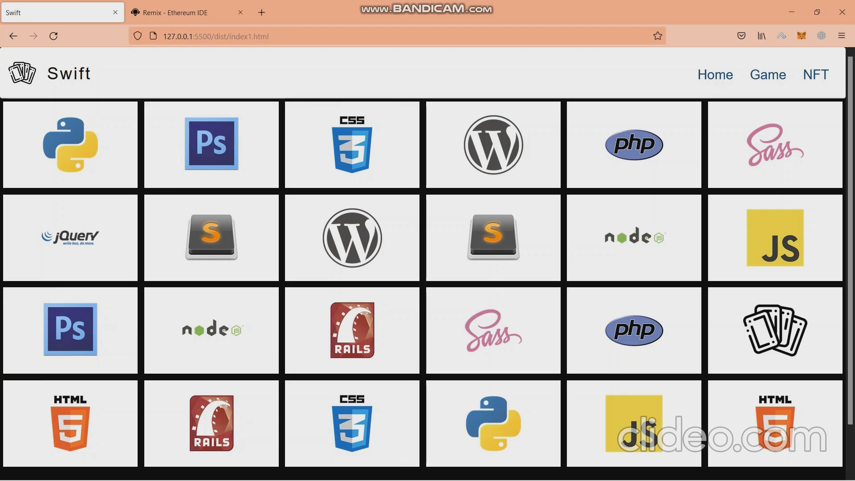Flip the WordPress card in the top row
The width and height of the screenshot is (855, 481).
493,145
